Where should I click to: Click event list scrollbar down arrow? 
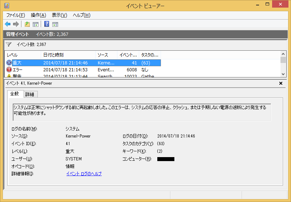click(x=283, y=74)
